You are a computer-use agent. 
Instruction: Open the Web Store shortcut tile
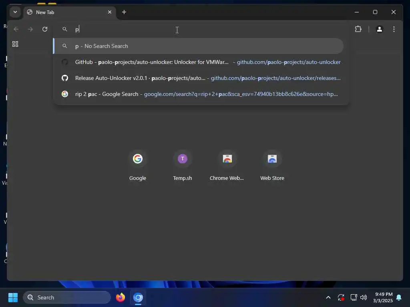(x=272, y=166)
